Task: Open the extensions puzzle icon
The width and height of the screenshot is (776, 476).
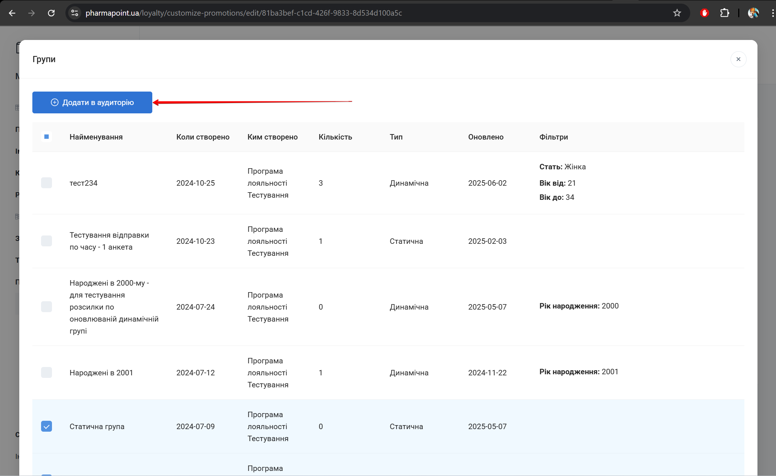Action: tap(724, 13)
